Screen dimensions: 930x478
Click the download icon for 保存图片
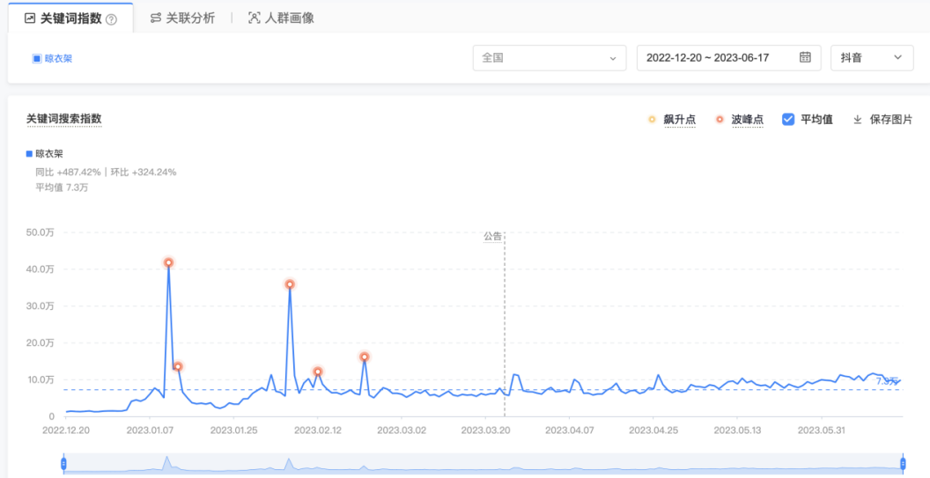point(857,120)
